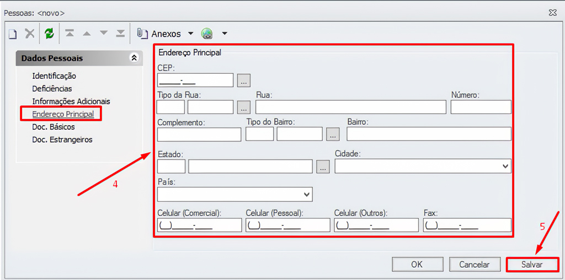Click the CEP lookup ellipsis button

pos(243,80)
